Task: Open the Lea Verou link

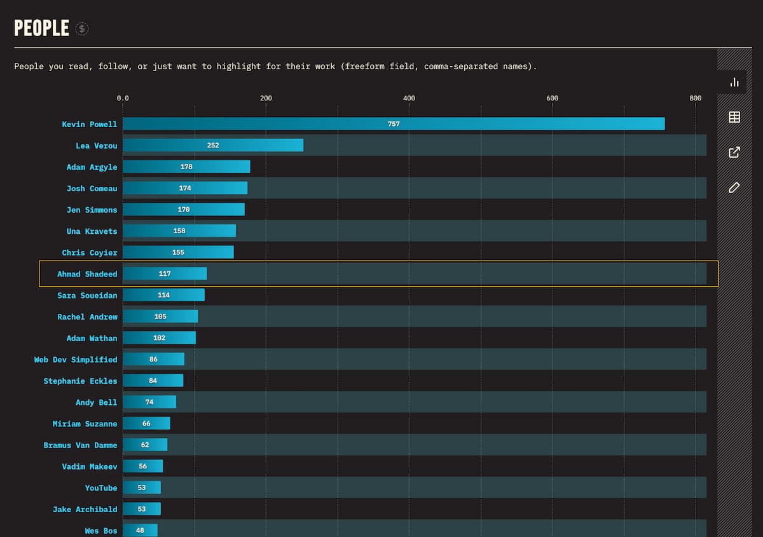Action: click(96, 146)
